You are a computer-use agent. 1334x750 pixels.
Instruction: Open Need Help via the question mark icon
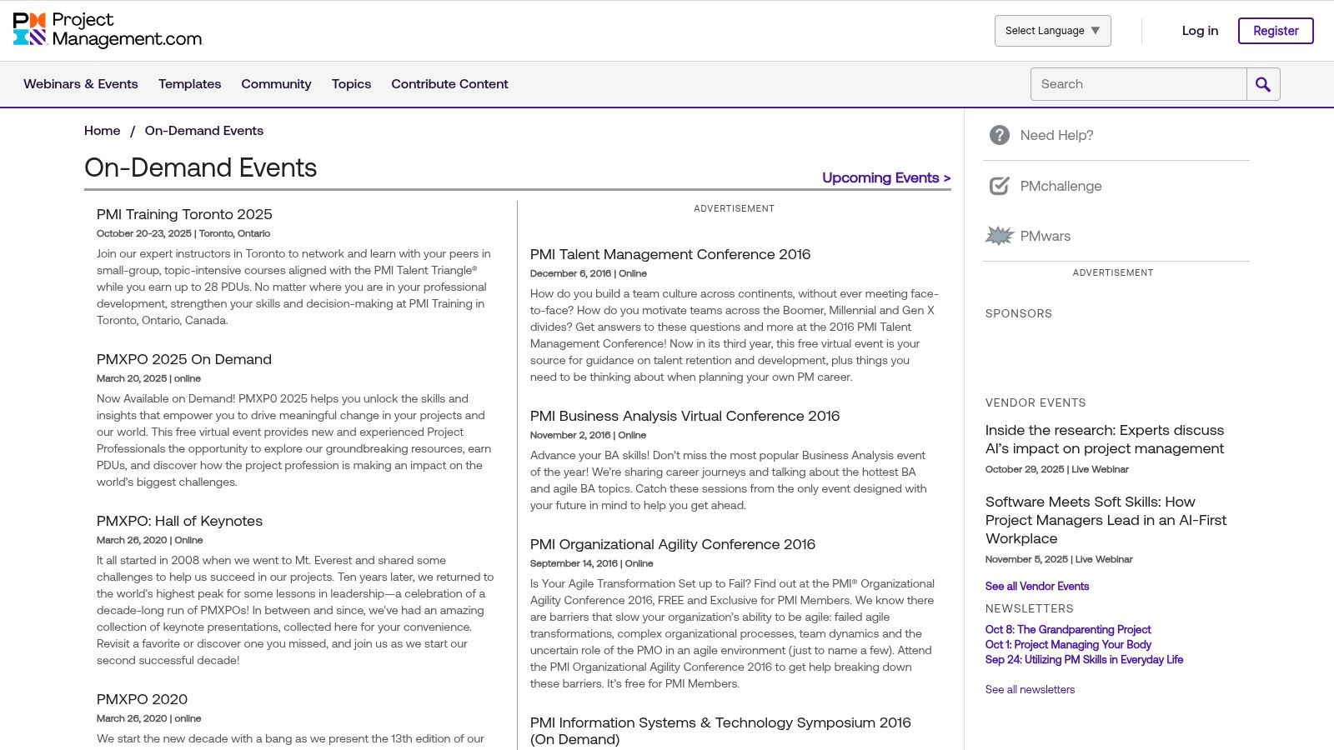click(x=999, y=134)
